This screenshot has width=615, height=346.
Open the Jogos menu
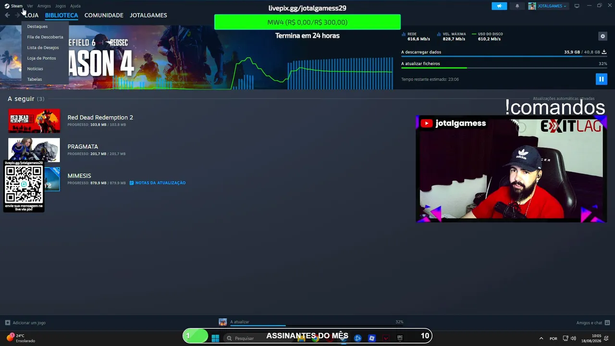(61, 6)
